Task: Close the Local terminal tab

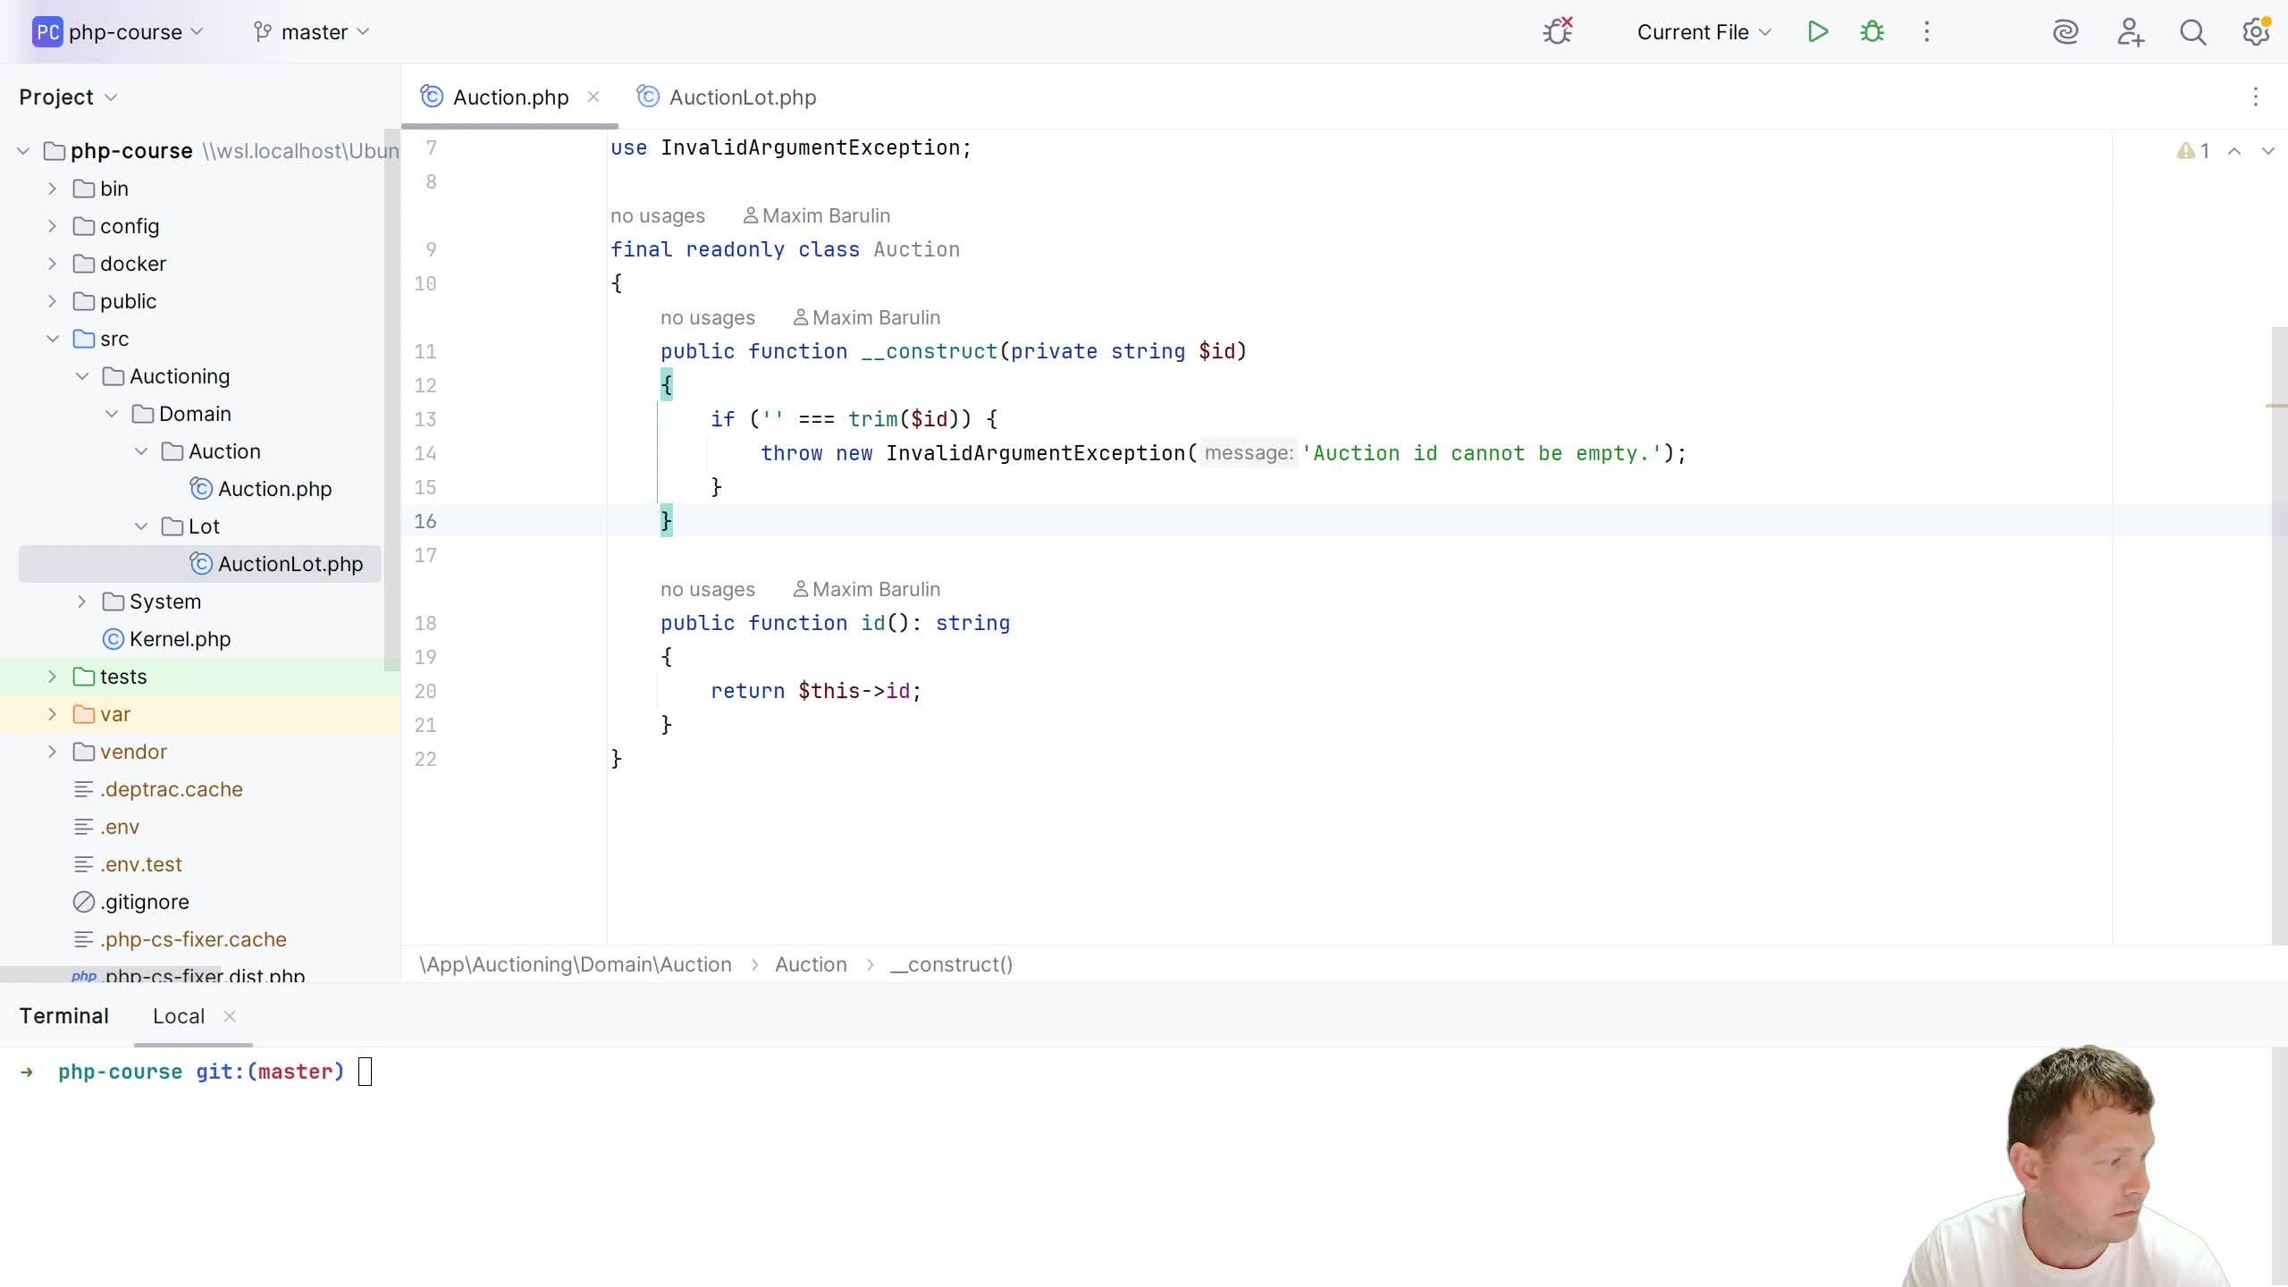Action: point(230,1016)
